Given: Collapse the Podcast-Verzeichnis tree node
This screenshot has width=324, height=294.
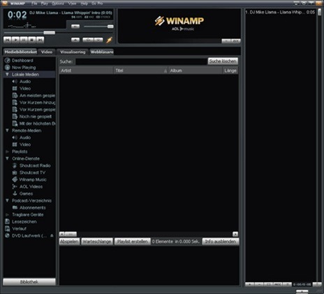Looking at the screenshot, I should tap(7, 200).
